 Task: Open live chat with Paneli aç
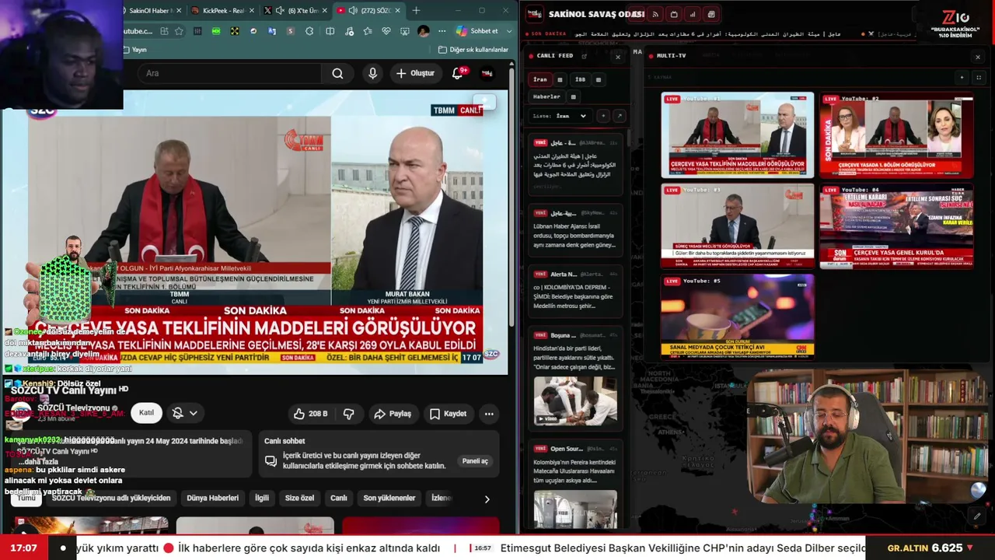[475, 461]
